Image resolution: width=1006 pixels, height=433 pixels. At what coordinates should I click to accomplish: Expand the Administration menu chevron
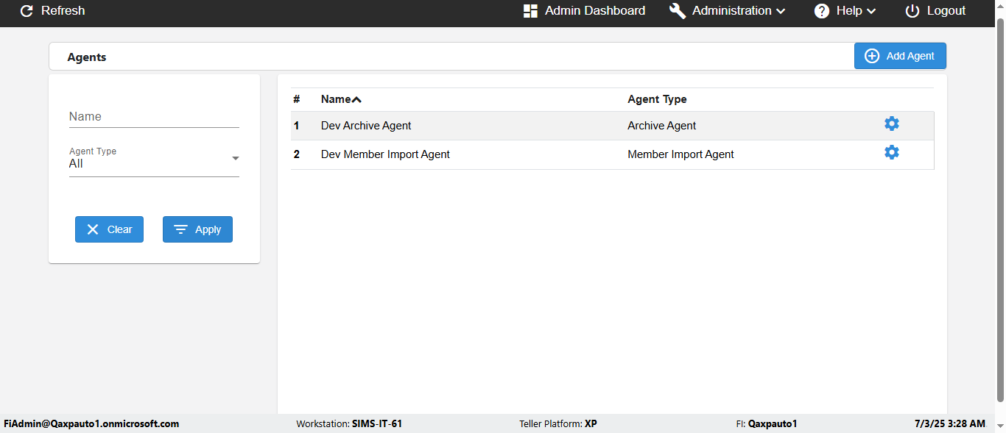[x=781, y=11]
